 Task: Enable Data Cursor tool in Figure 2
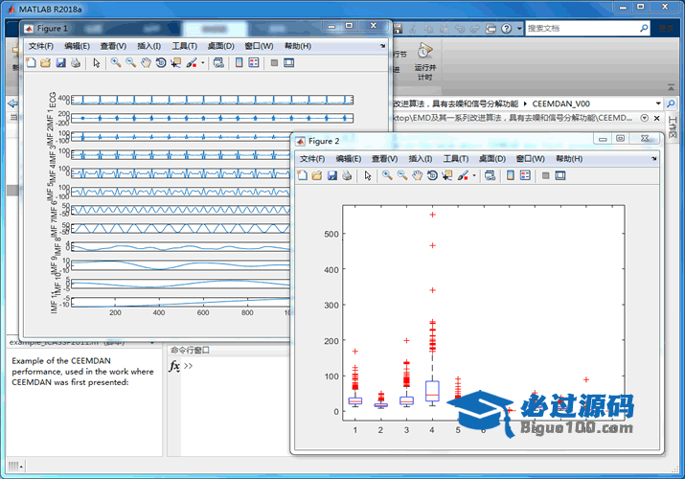point(446,175)
